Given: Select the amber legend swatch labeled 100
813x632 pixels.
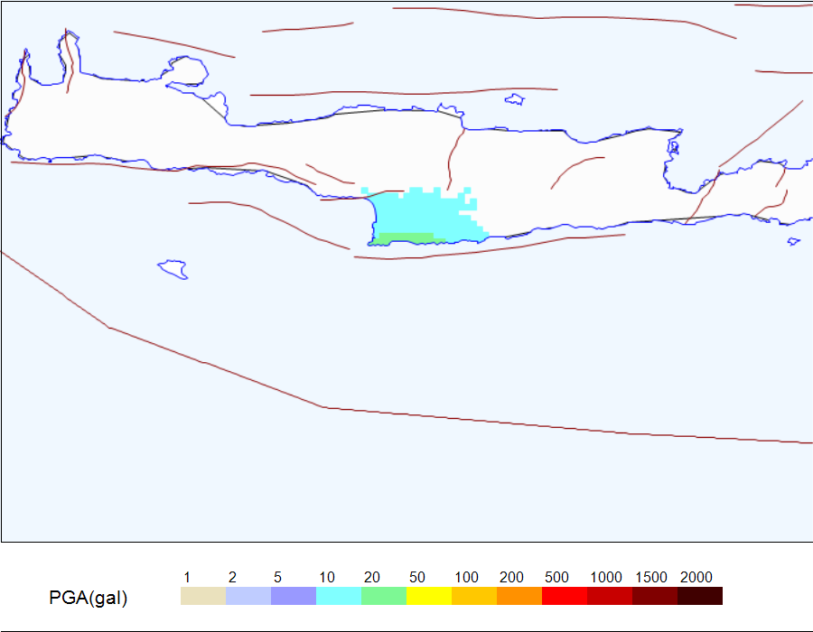Looking at the screenshot, I should tap(474, 596).
